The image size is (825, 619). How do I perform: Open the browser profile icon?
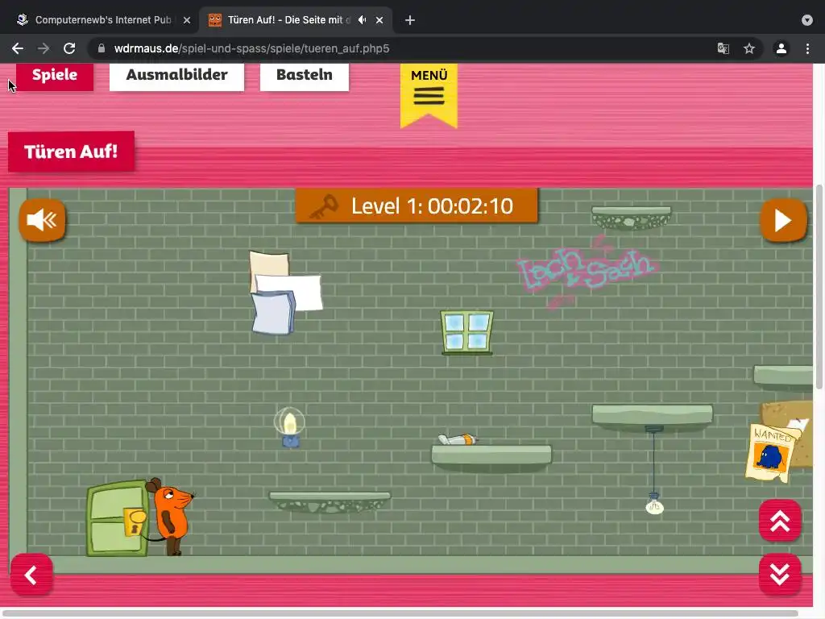pyautogui.click(x=781, y=48)
